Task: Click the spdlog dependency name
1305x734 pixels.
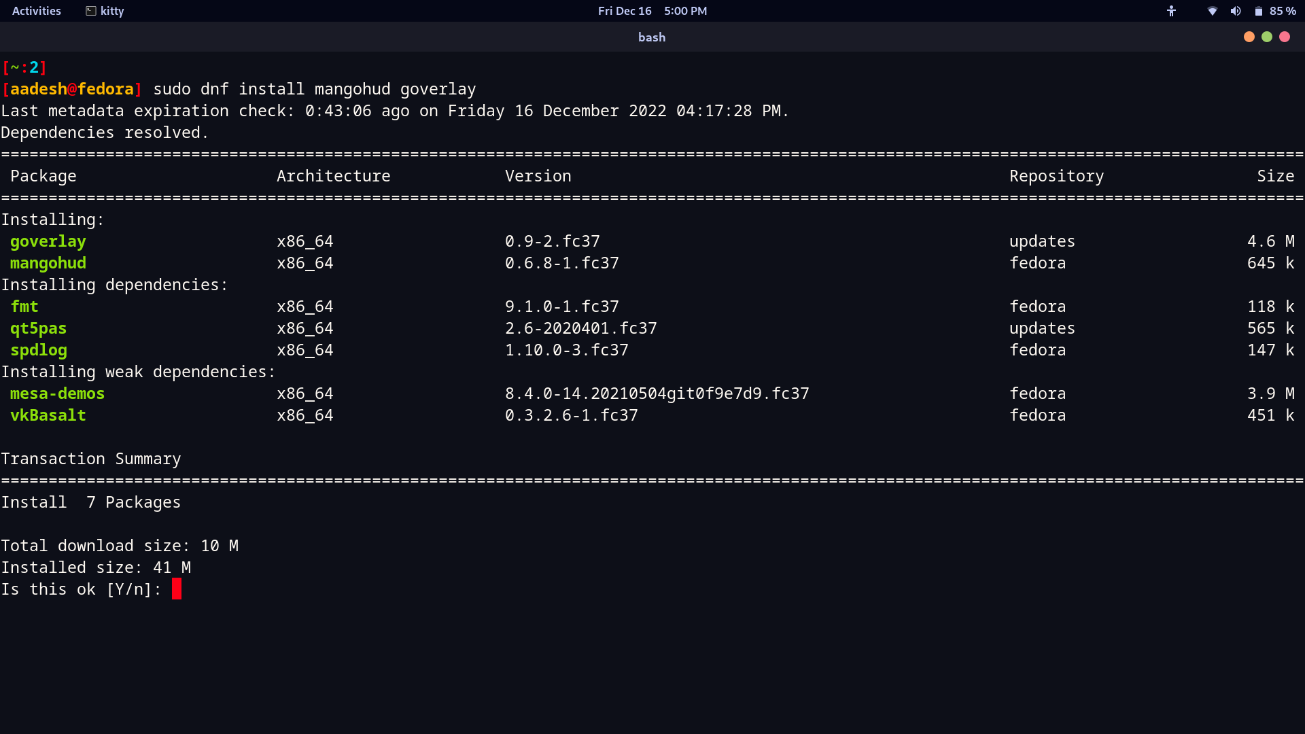Action: pos(39,350)
